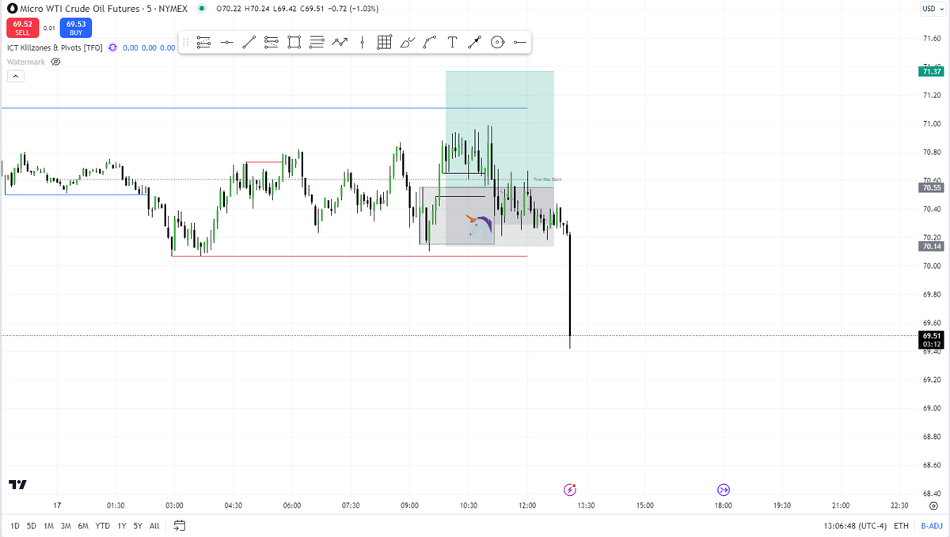Select the parallel channel tool with dotted midline
Viewport: 950px width, 537px height.
click(272, 43)
